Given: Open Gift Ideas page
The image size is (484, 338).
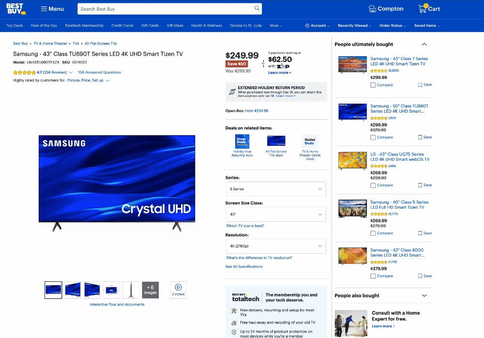Looking at the screenshot, I should click(x=175, y=26).
